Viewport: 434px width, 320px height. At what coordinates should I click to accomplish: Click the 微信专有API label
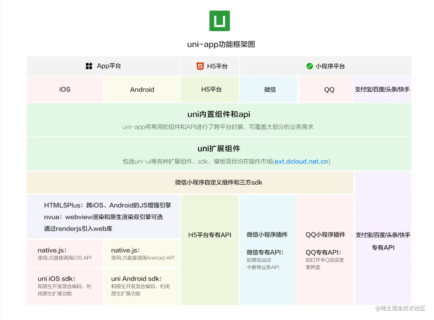coord(265,252)
